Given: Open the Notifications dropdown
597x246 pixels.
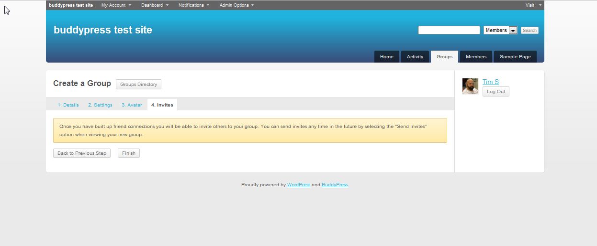Looking at the screenshot, I should point(193,5).
